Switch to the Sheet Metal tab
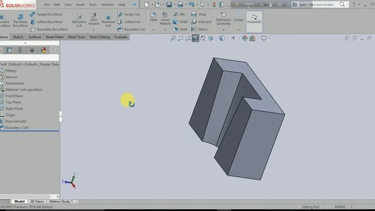The image size is (375, 211). [54, 37]
